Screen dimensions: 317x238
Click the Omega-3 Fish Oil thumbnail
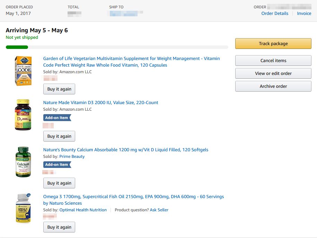coord(23,208)
